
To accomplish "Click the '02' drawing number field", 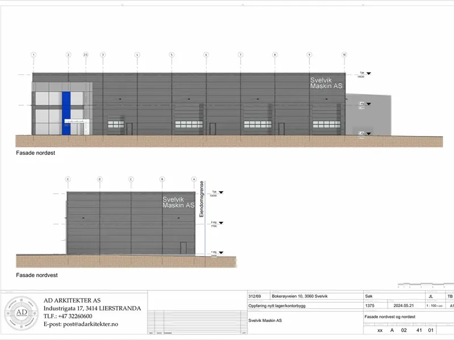I will tap(403, 330).
